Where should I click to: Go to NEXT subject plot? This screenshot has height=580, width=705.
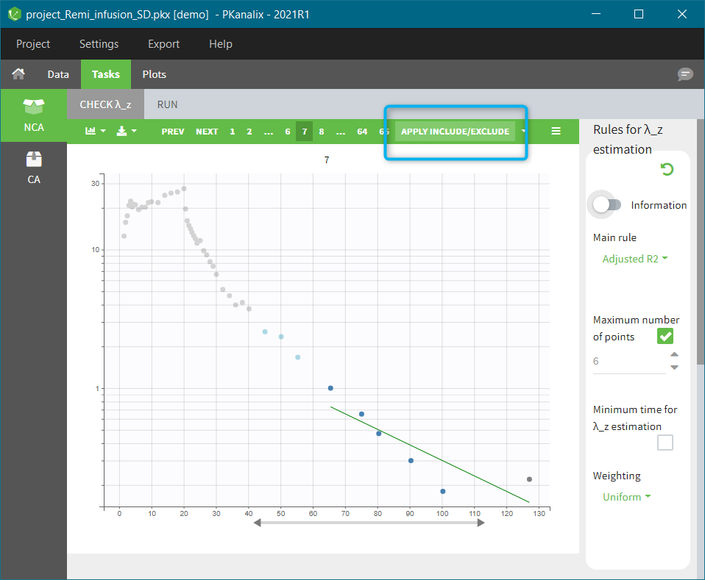pyautogui.click(x=207, y=132)
